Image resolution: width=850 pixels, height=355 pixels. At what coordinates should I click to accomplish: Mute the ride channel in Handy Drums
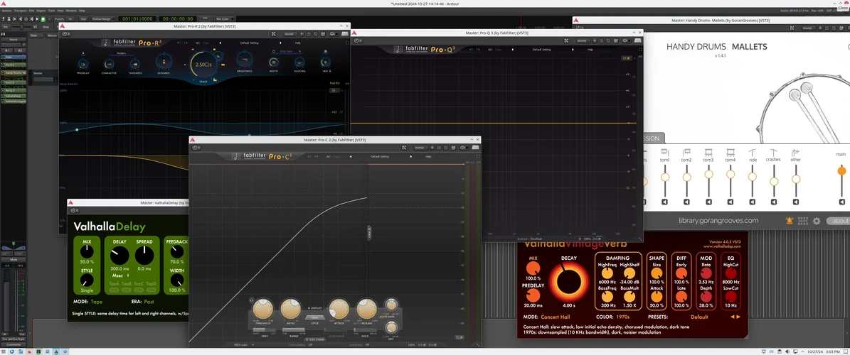[752, 202]
